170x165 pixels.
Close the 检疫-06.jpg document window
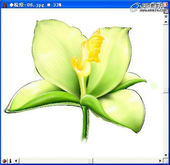166,5
